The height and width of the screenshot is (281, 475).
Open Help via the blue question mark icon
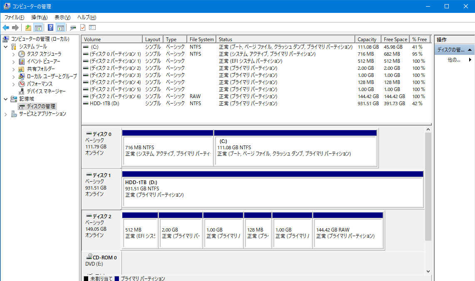[x=51, y=28]
